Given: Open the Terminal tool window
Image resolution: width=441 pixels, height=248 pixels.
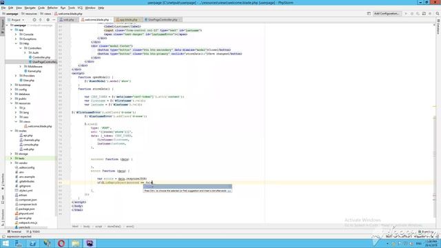Looking at the screenshot, I should pos(14,231).
